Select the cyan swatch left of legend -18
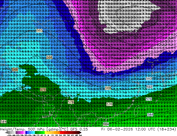Screen dimensions: 177x136 pyautogui.click(x=34, y=132)
